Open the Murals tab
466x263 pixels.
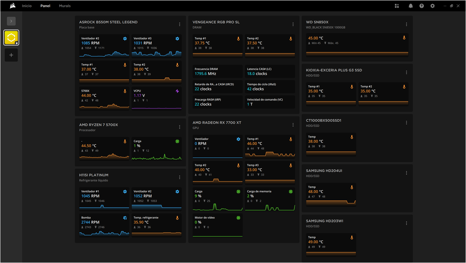[x=65, y=6]
